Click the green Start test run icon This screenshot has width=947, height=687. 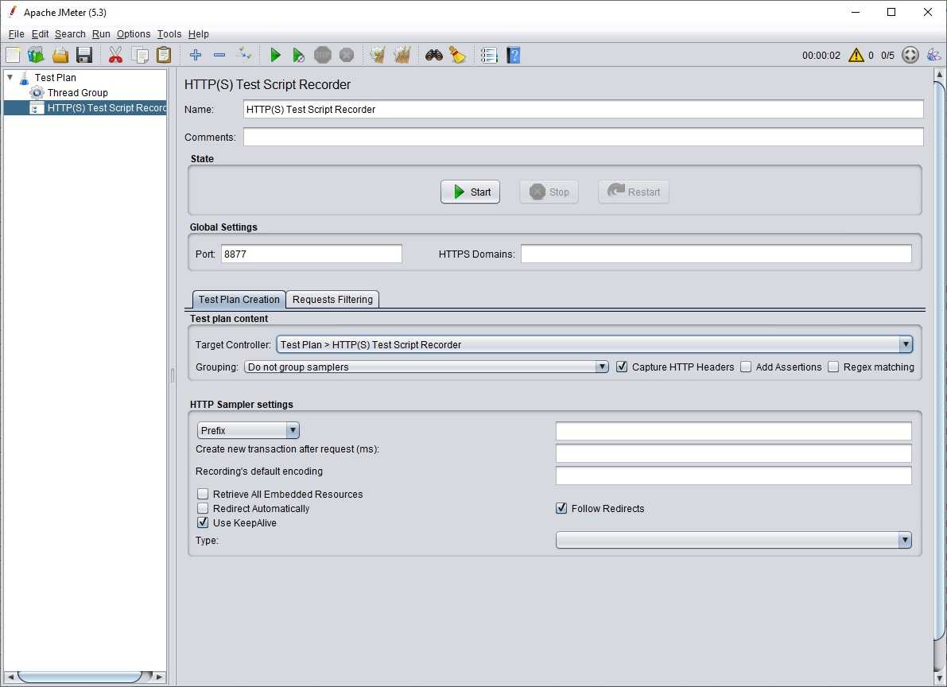[275, 55]
